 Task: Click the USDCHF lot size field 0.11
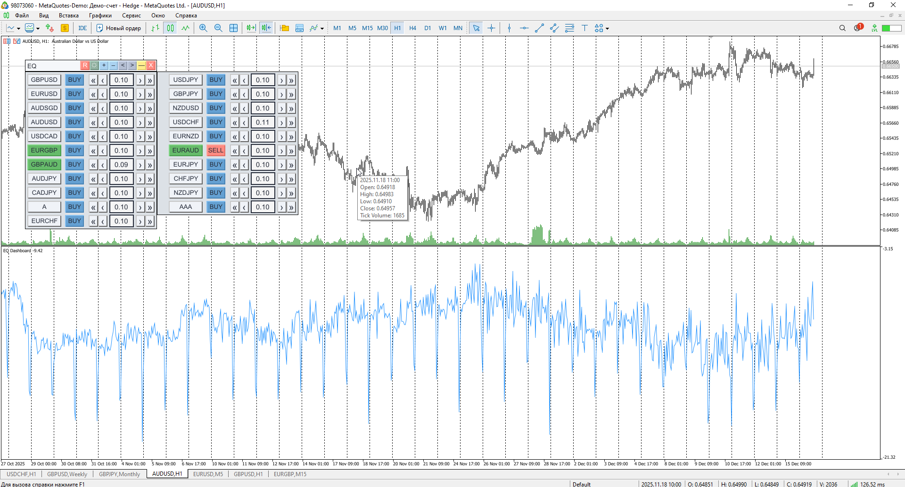tap(263, 122)
